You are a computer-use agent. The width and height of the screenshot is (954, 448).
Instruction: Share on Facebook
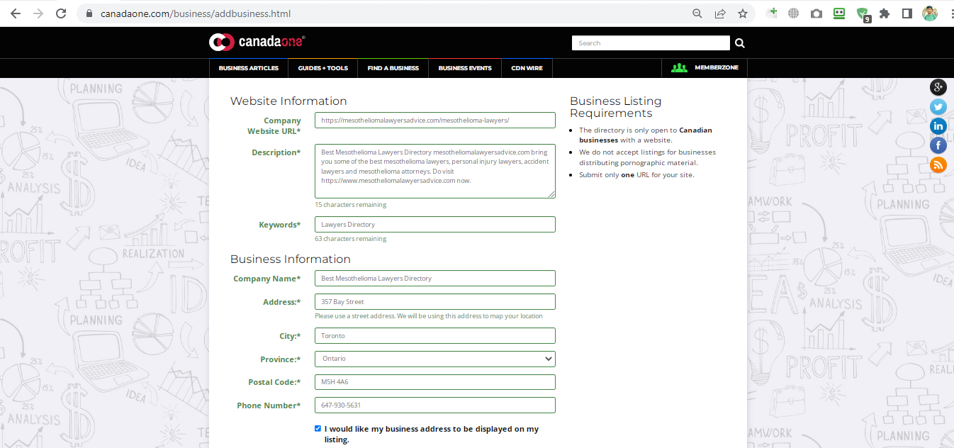pos(938,145)
